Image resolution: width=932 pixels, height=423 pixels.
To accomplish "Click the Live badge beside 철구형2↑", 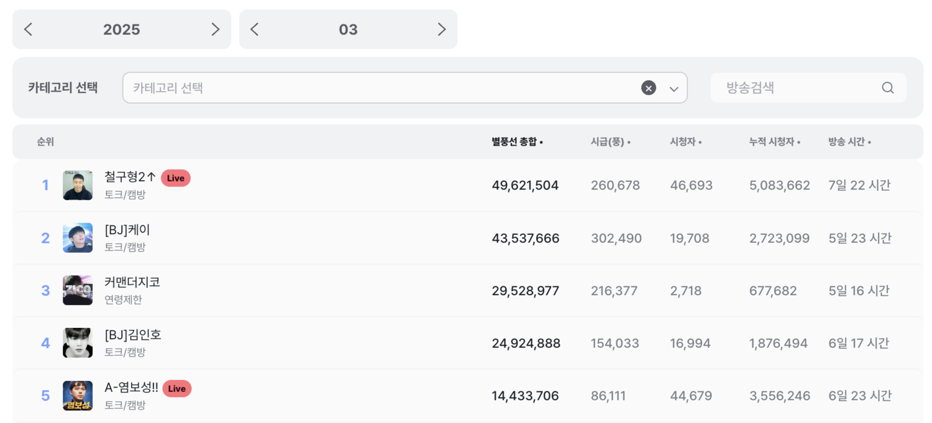I will pos(175,178).
